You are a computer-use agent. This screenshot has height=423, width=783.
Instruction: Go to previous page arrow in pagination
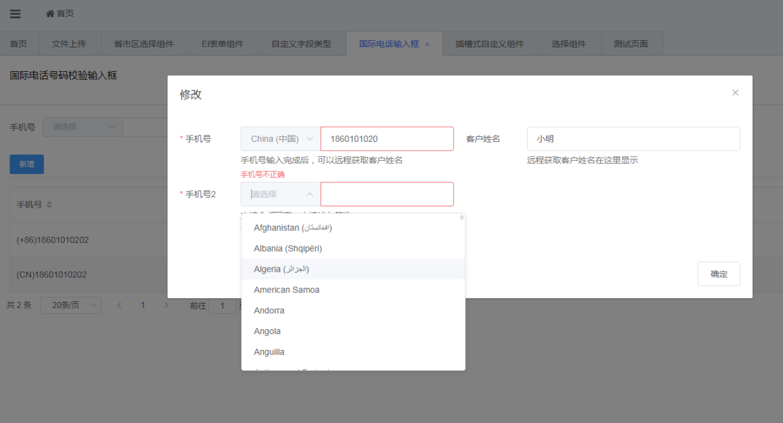coord(119,305)
